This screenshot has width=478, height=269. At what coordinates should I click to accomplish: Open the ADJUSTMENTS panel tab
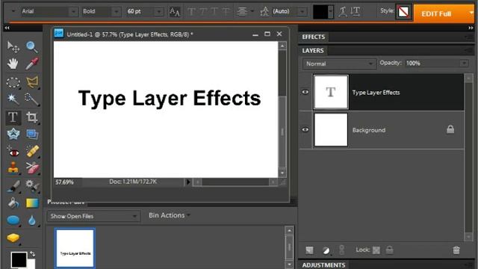(323, 265)
